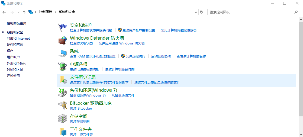Viewport: 303px width, 137px height.
Task: Click 管理存储空间 link
Action: [x=80, y=121]
